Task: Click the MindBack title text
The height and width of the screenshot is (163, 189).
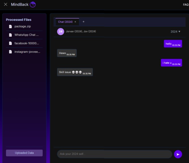Action: (x=20, y=5)
